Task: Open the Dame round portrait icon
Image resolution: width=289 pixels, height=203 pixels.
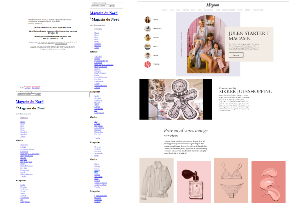Action: [x=147, y=19]
